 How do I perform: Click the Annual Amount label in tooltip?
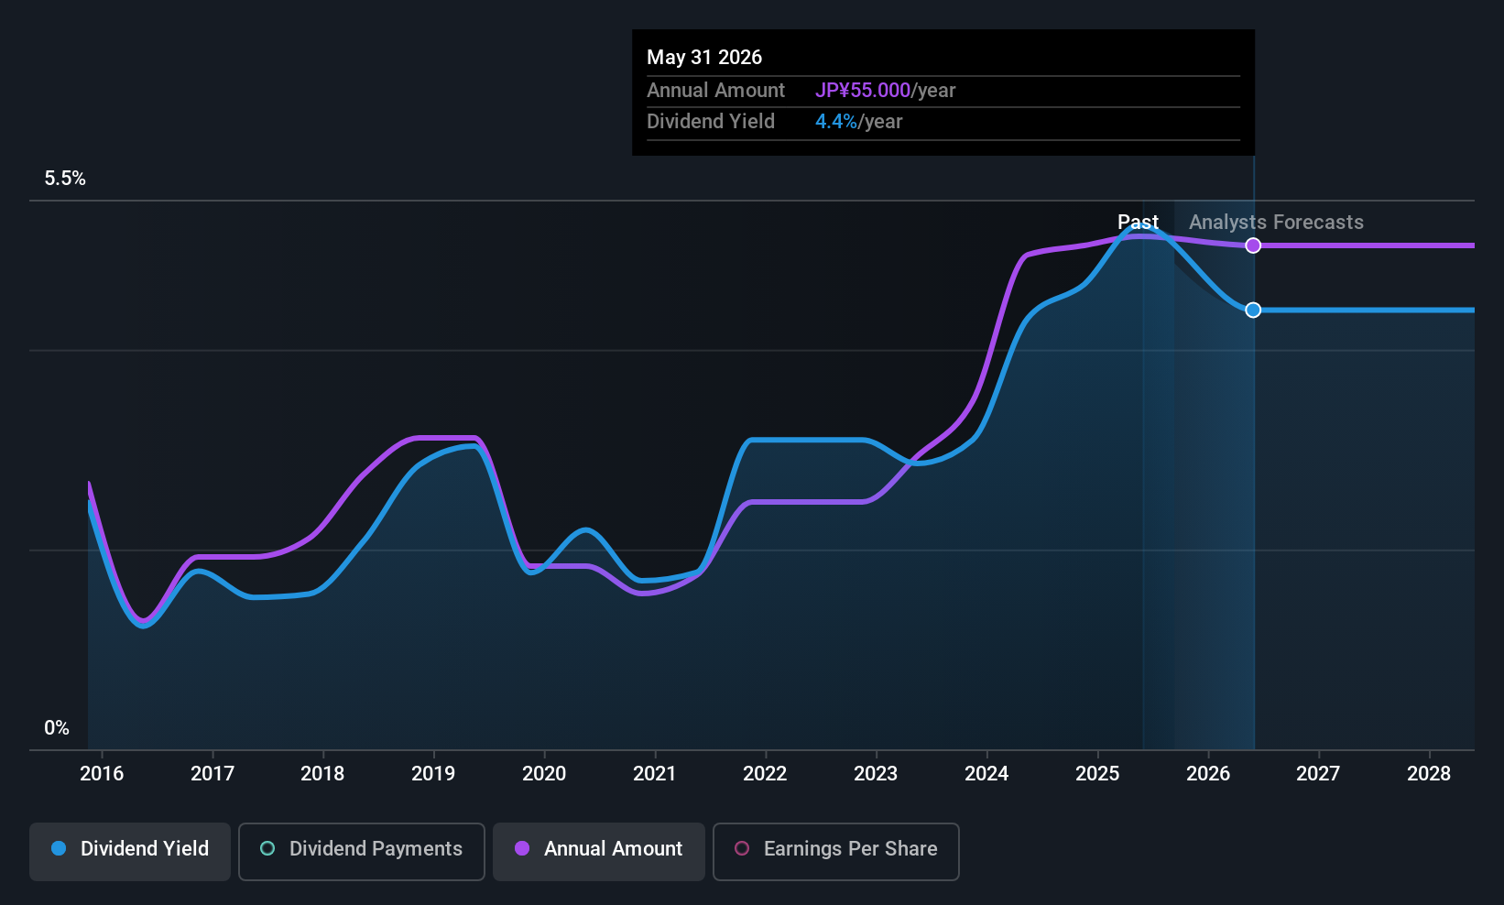[715, 91]
